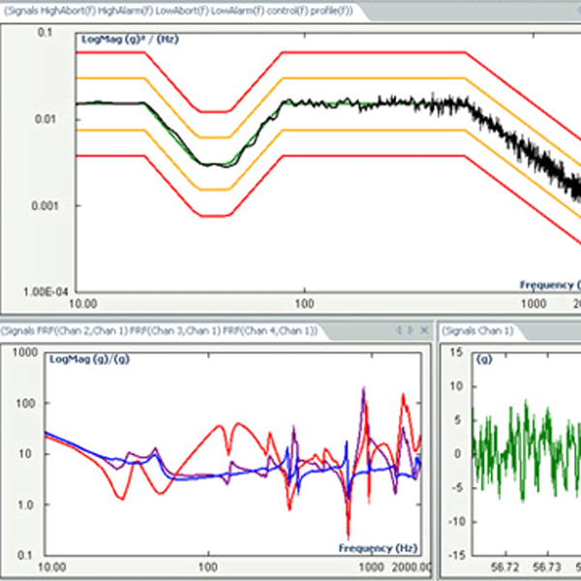Click the LogMag (g)²/(Hz) axis label in top plot
Screen dimensions: 581x581
[129, 40]
